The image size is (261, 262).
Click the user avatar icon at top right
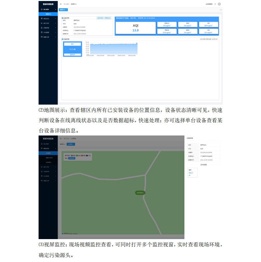point(219,4)
